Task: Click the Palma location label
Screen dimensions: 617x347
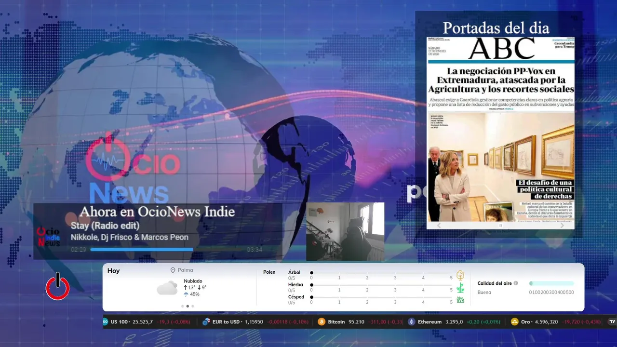Action: pyautogui.click(x=185, y=270)
